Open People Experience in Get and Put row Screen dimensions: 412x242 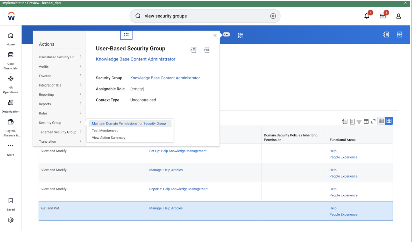343,214
